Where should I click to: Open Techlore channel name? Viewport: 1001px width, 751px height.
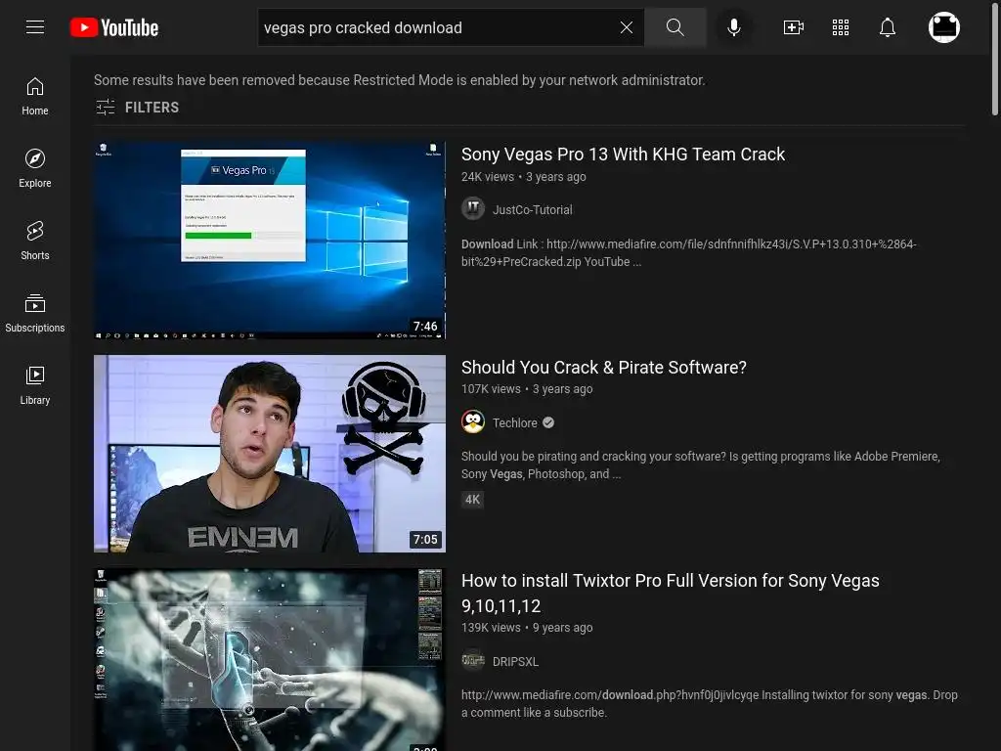pyautogui.click(x=514, y=422)
